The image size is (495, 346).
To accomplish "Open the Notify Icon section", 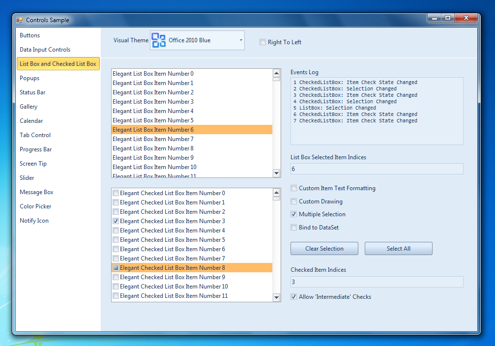I will [x=34, y=221].
